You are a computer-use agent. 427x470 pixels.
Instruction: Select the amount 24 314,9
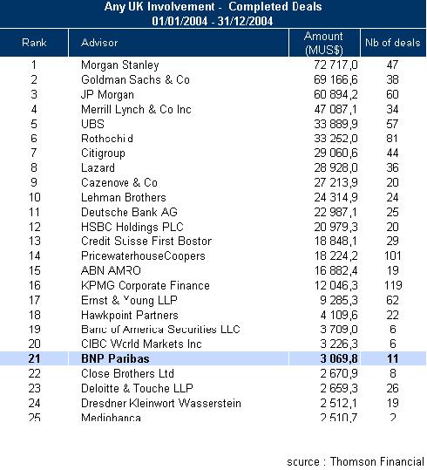pyautogui.click(x=335, y=198)
